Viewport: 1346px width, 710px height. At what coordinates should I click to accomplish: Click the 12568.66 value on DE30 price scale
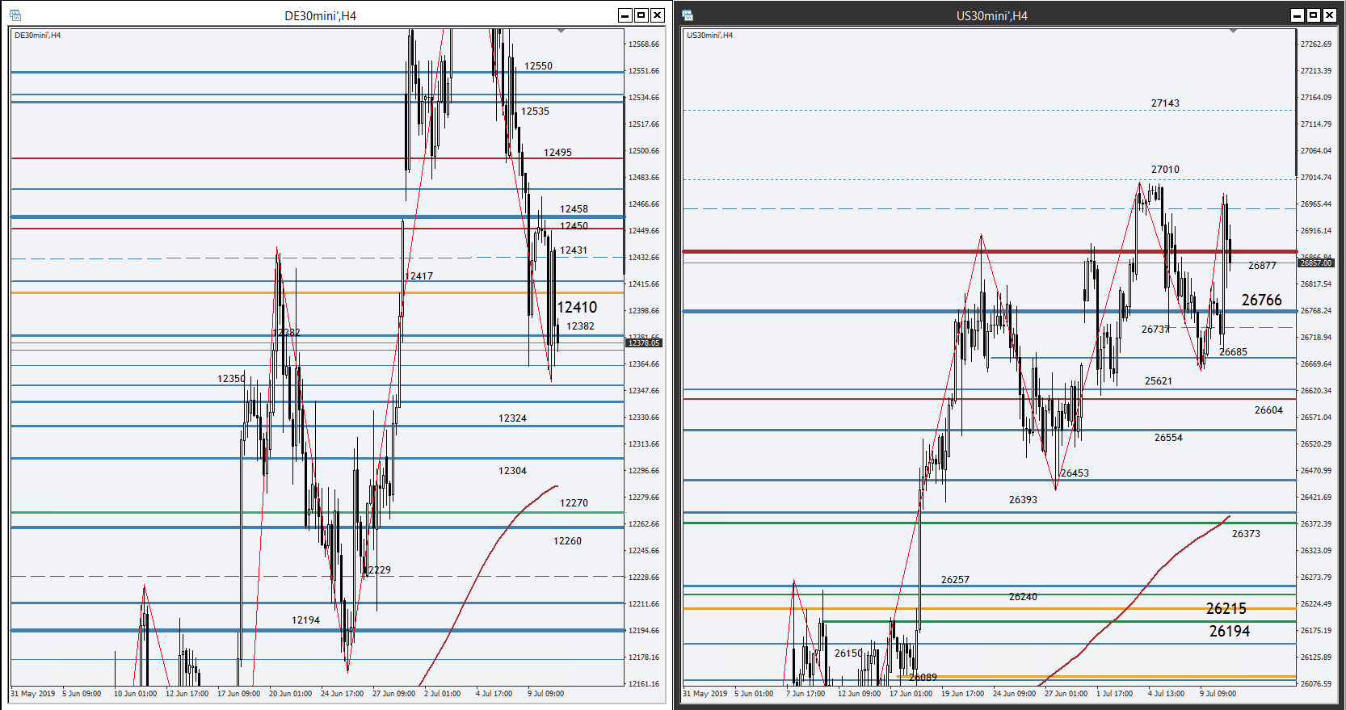click(644, 44)
